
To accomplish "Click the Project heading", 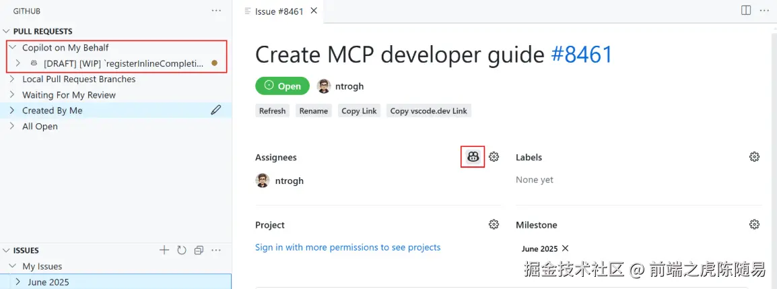I will pos(270,224).
